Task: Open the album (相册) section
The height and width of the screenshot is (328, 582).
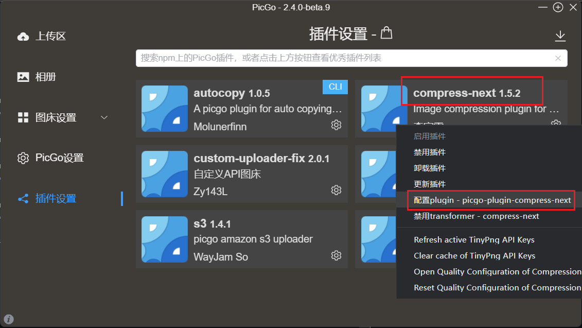Action: pyautogui.click(x=37, y=77)
